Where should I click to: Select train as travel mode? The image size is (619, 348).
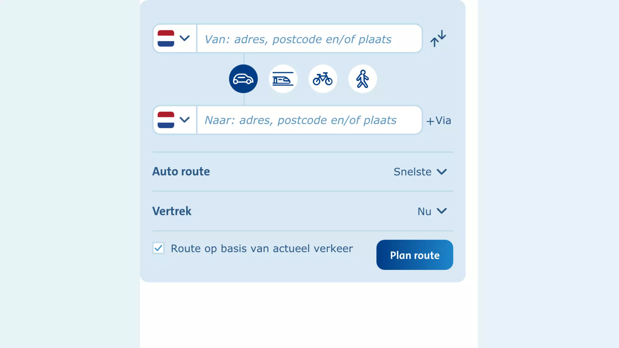(x=283, y=79)
